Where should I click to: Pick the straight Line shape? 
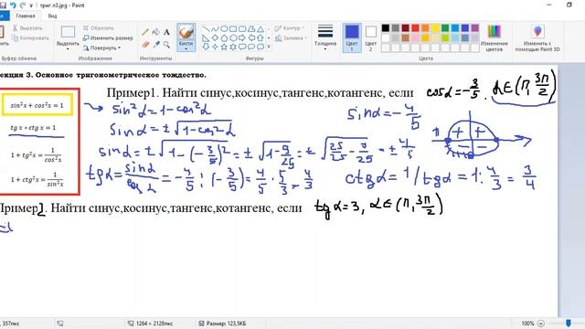pyautogui.click(x=206, y=29)
